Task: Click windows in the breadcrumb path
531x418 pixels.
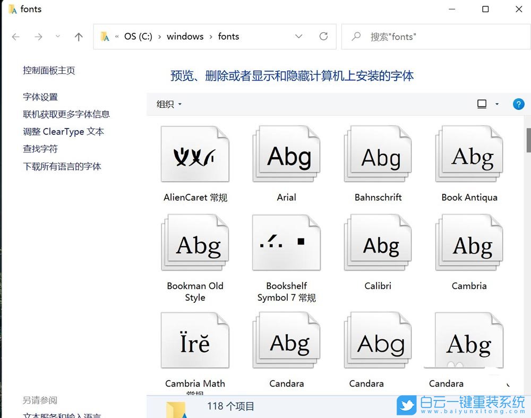Action: click(x=185, y=36)
